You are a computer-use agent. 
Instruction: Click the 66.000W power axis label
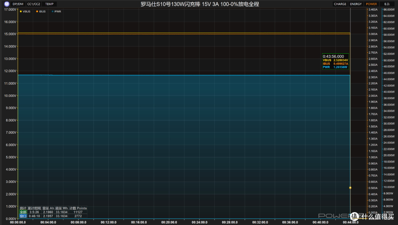[x=389, y=10]
